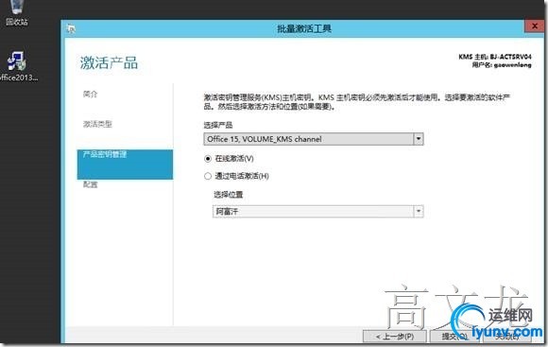The width and height of the screenshot is (548, 347).
Task: Select the 产品密钥管理 step
Action: [x=125, y=165]
